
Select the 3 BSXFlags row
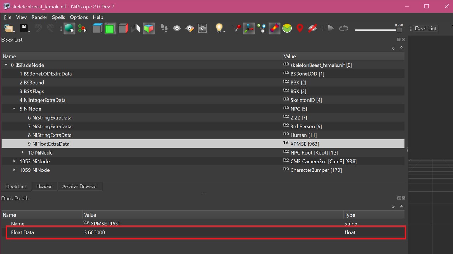pyautogui.click(x=203, y=91)
